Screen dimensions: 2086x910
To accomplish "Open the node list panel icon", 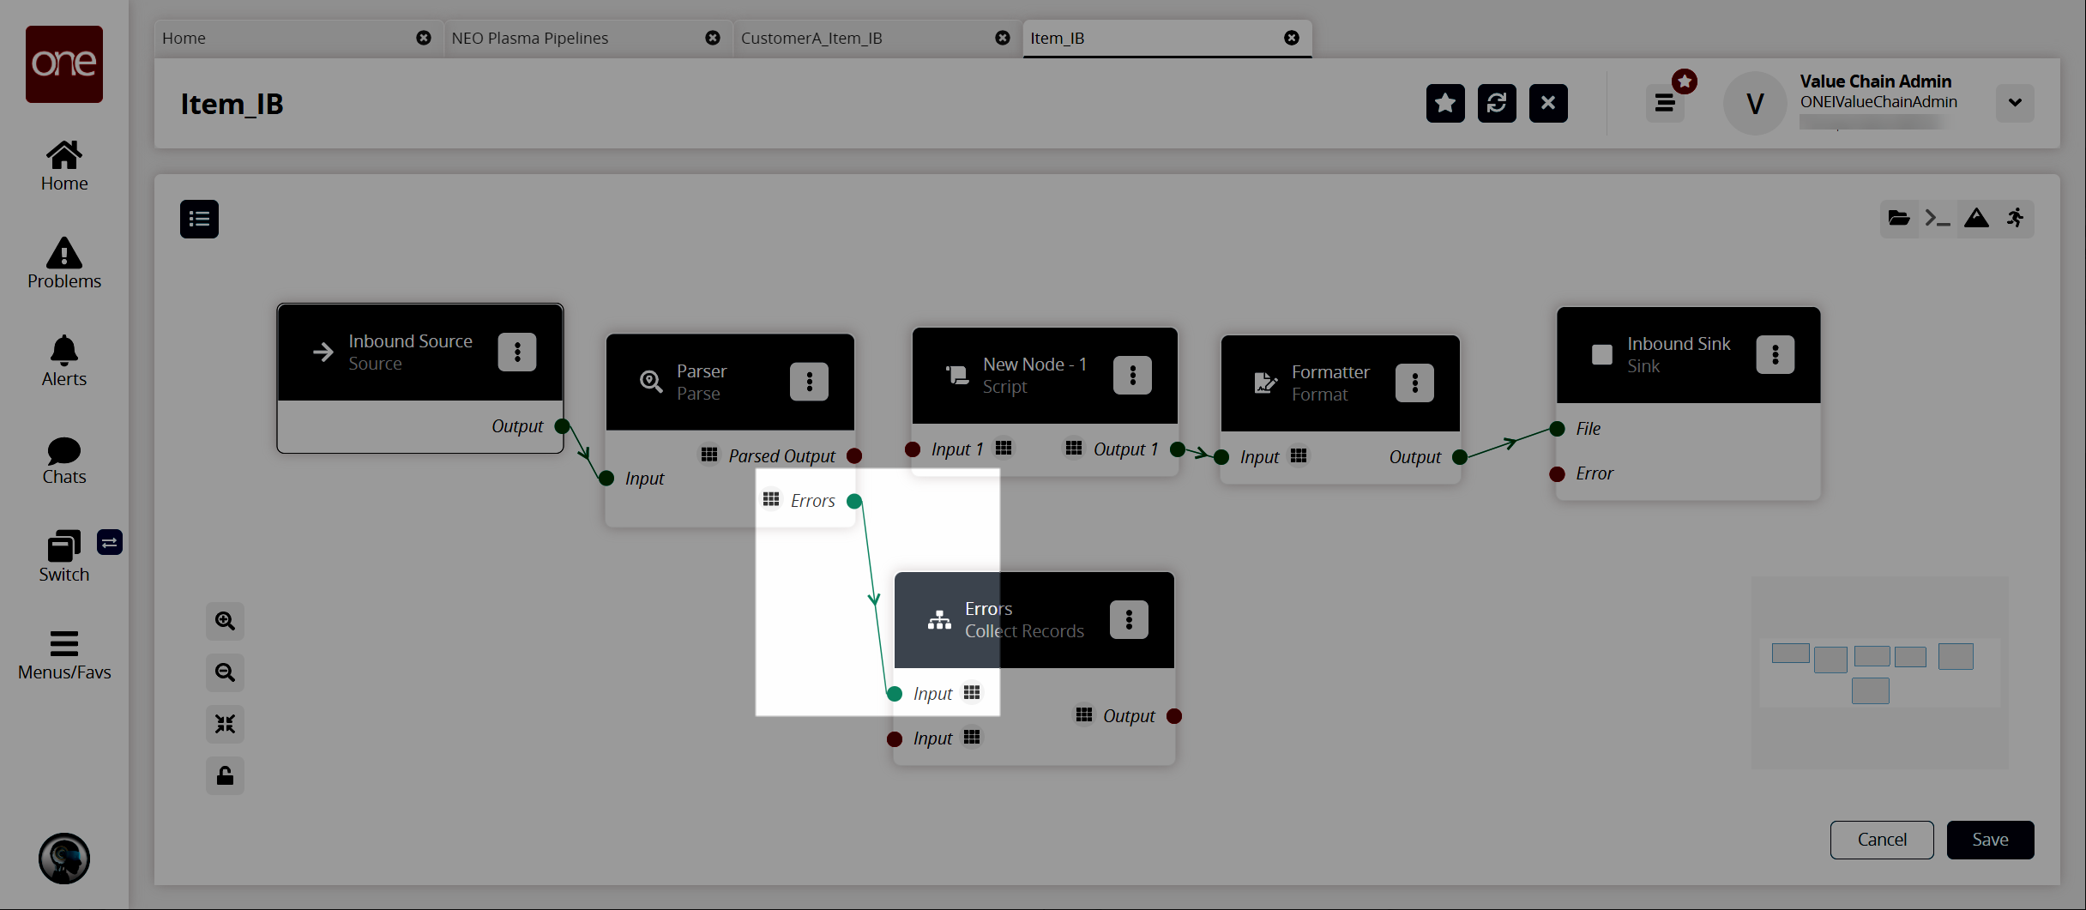I will click(x=199, y=219).
